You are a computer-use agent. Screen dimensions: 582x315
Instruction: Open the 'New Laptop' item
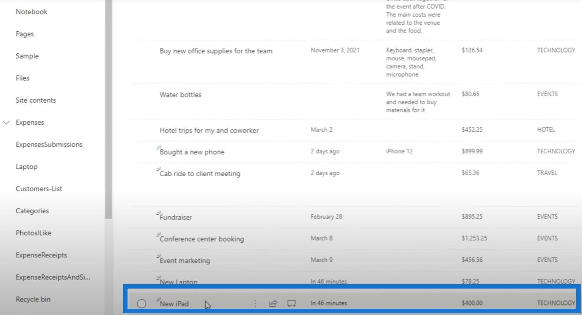(179, 282)
